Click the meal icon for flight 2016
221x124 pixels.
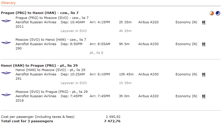[203, 96]
